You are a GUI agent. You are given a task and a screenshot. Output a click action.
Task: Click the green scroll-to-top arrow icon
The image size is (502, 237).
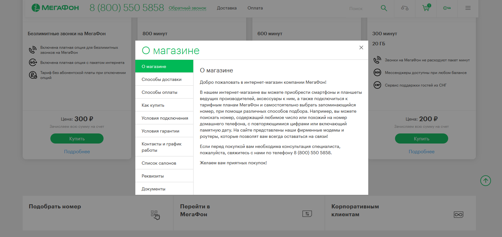(486, 181)
